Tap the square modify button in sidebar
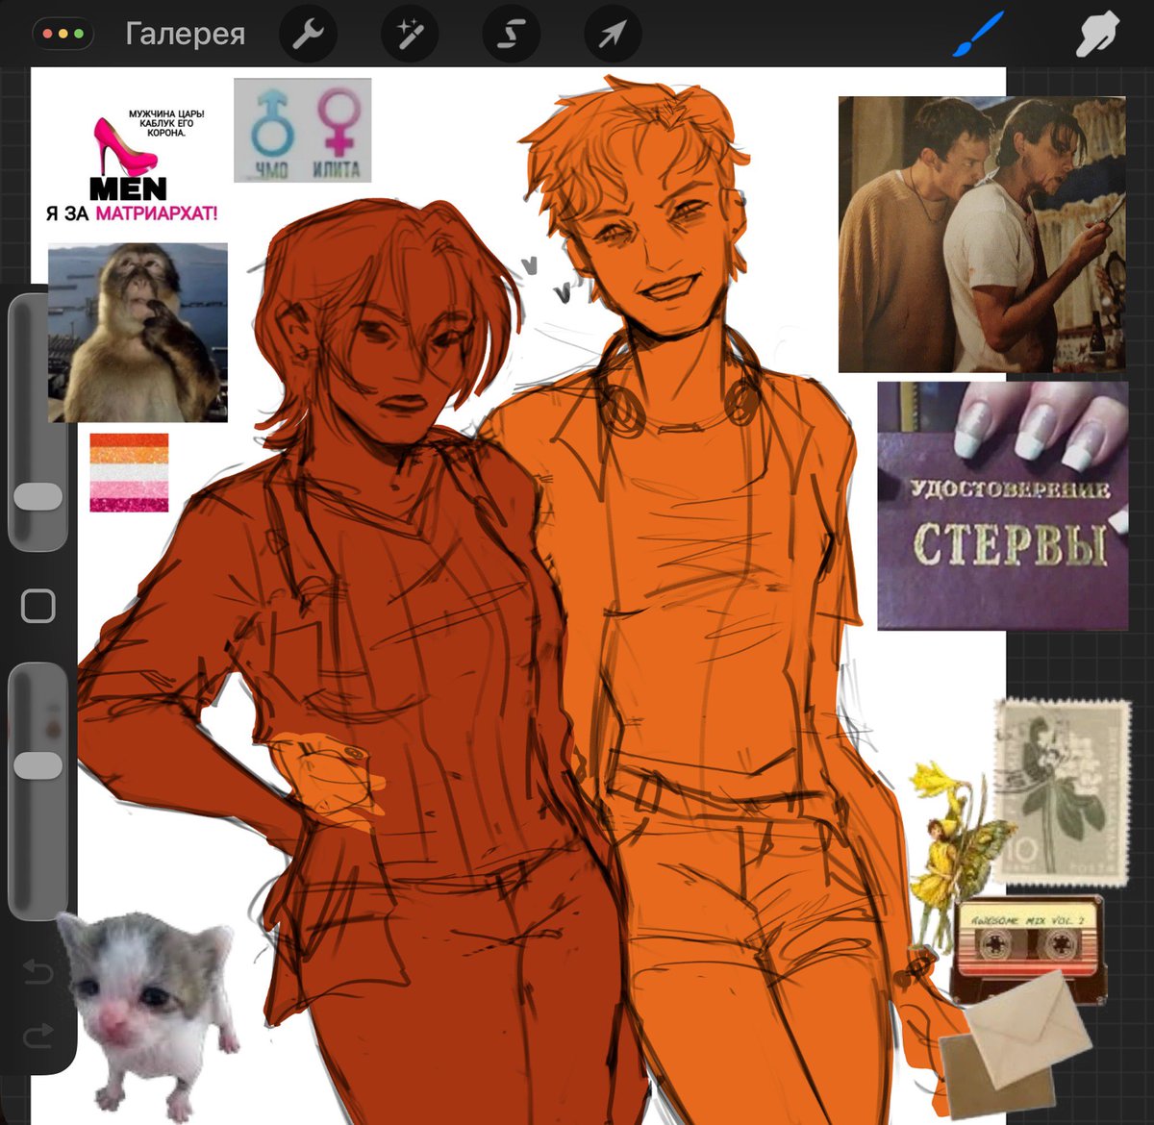The width and height of the screenshot is (1154, 1125). tap(38, 606)
